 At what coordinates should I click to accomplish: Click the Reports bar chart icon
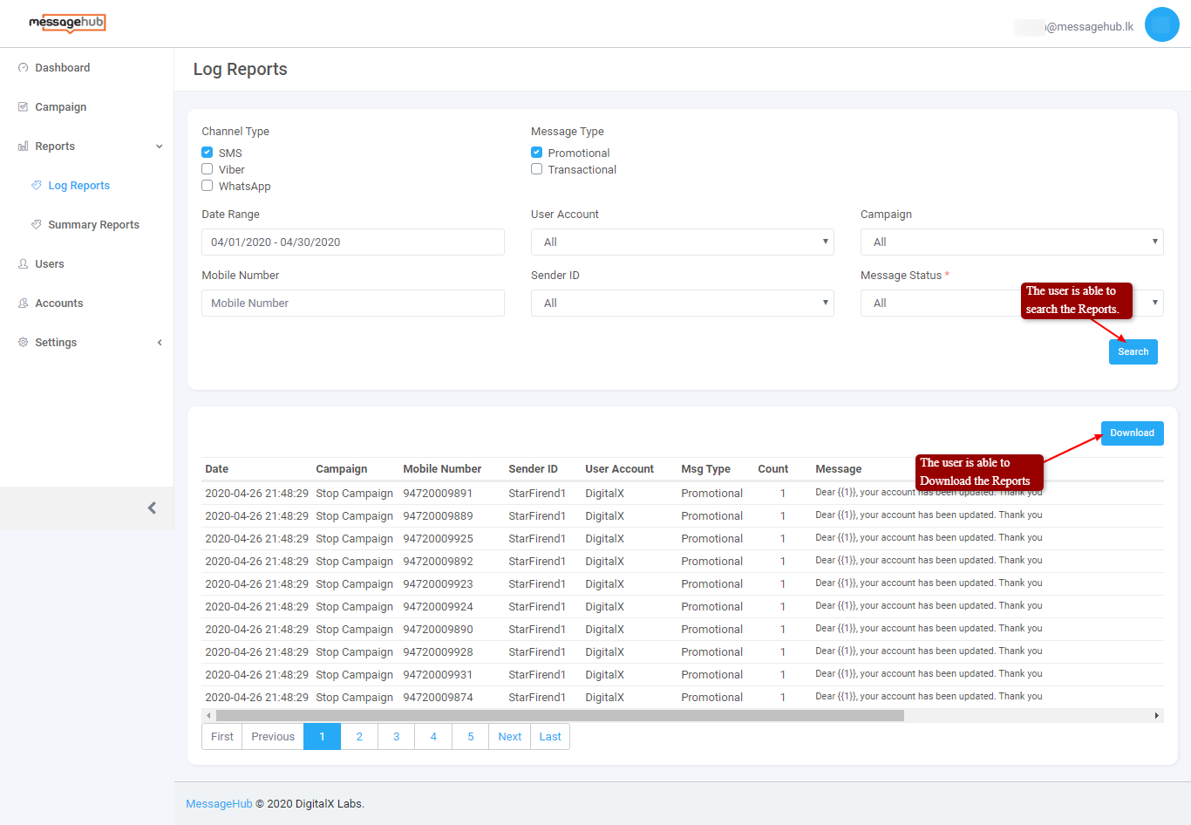23,147
